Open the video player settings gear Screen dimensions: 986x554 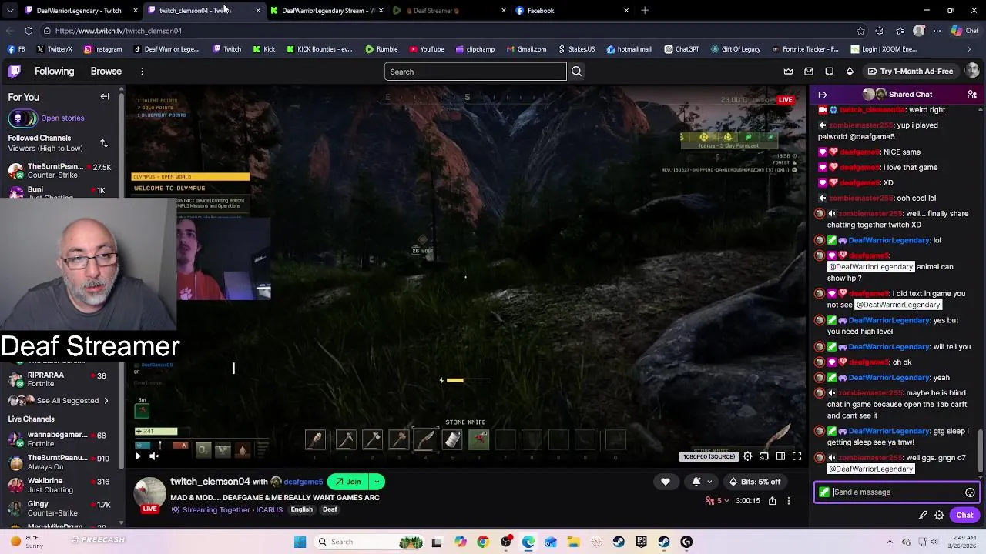click(747, 456)
